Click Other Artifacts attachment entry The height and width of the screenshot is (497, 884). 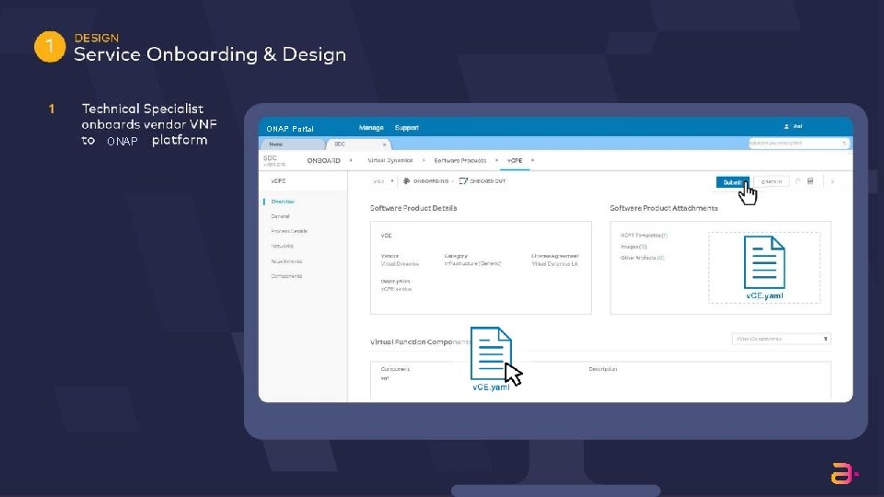(643, 258)
